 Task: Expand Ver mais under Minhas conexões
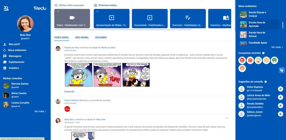pos(40,111)
